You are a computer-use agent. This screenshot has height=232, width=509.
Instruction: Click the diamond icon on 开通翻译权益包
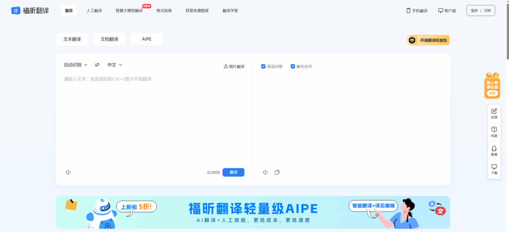(412, 40)
